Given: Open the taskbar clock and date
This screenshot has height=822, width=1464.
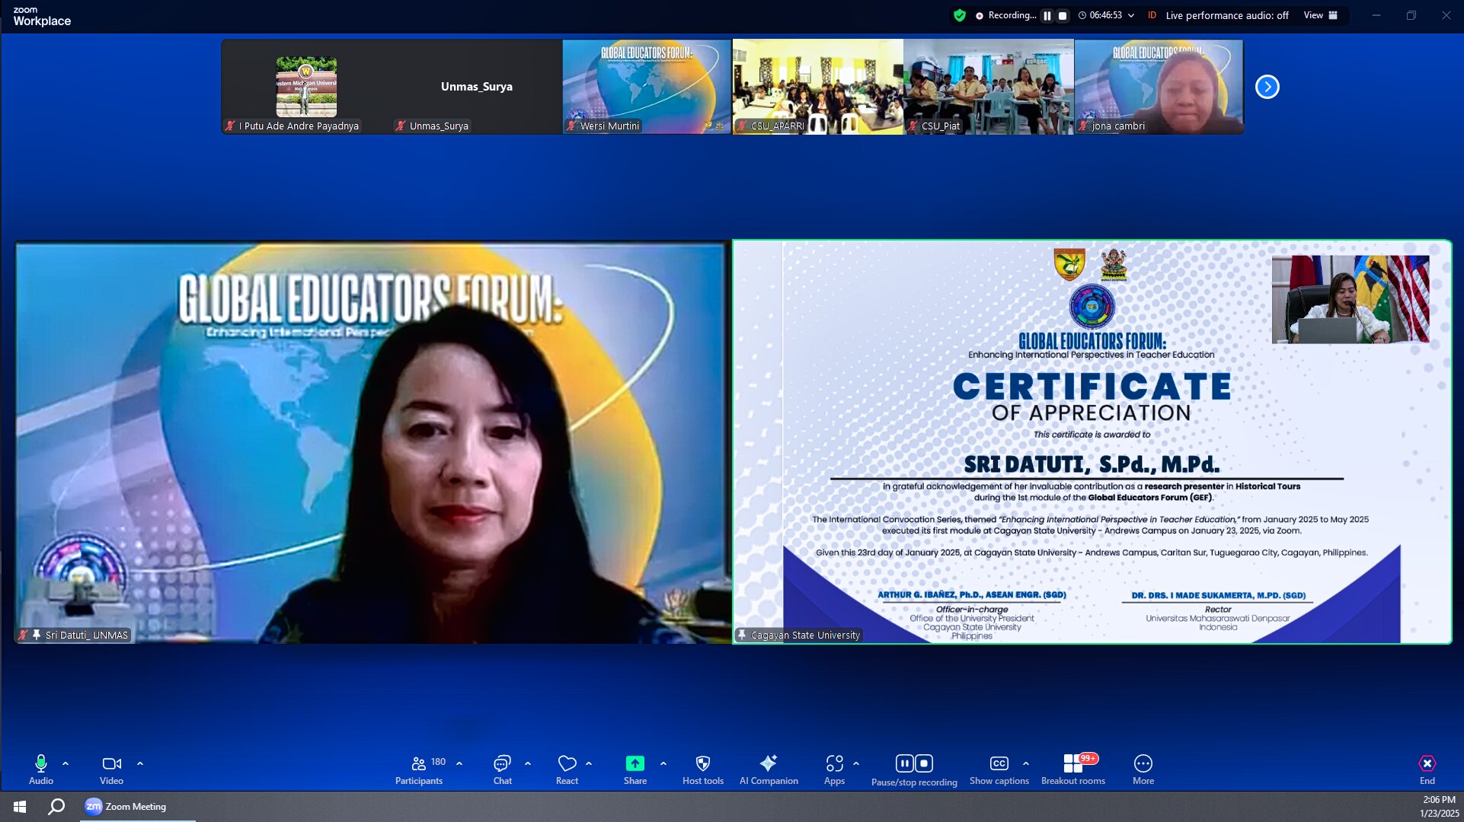Looking at the screenshot, I should pos(1439,807).
